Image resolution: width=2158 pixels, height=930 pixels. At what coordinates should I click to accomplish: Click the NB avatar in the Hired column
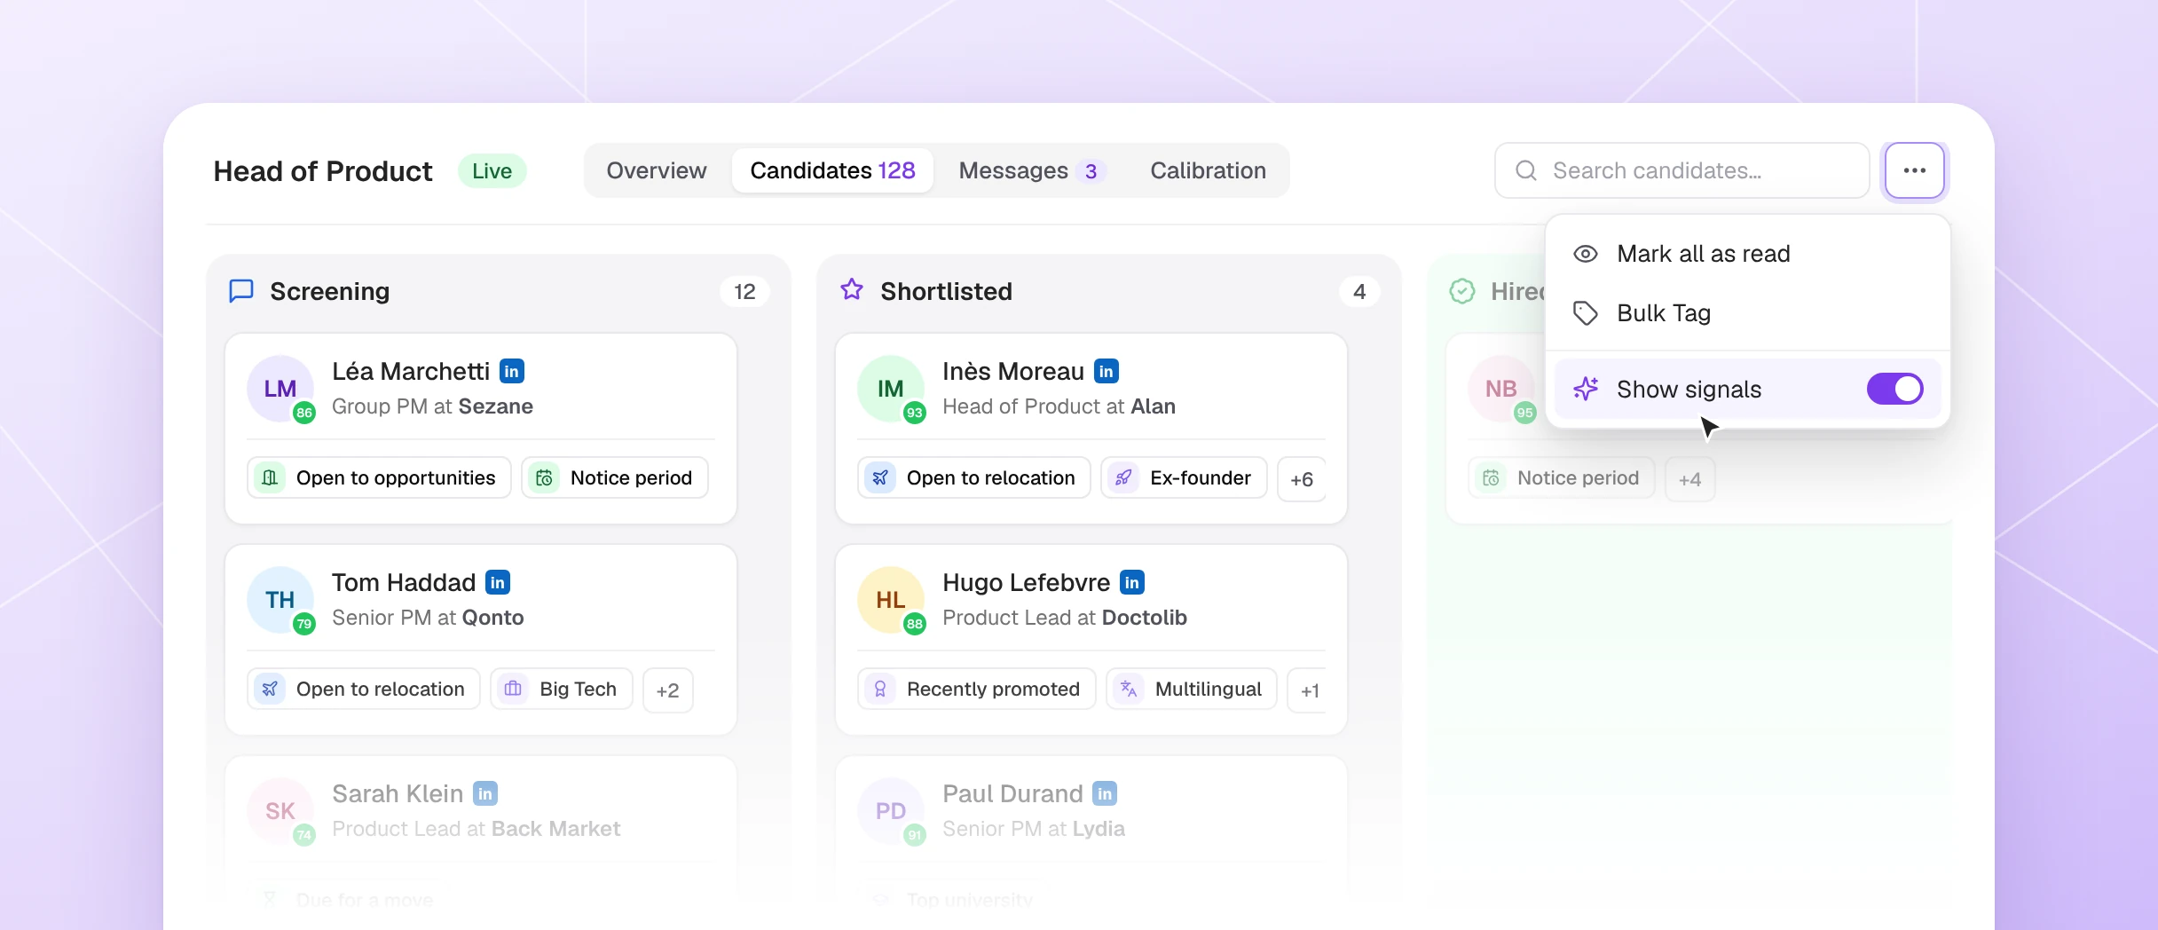click(1501, 389)
